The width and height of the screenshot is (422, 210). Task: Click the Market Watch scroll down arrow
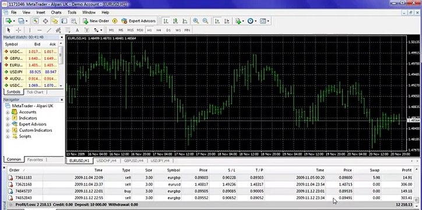pos(61,86)
